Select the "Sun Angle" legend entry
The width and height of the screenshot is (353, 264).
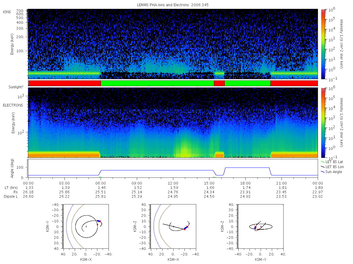coord(332,172)
